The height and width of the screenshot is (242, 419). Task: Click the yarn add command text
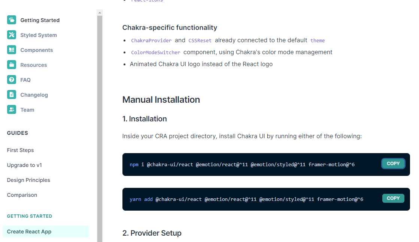click(x=246, y=199)
